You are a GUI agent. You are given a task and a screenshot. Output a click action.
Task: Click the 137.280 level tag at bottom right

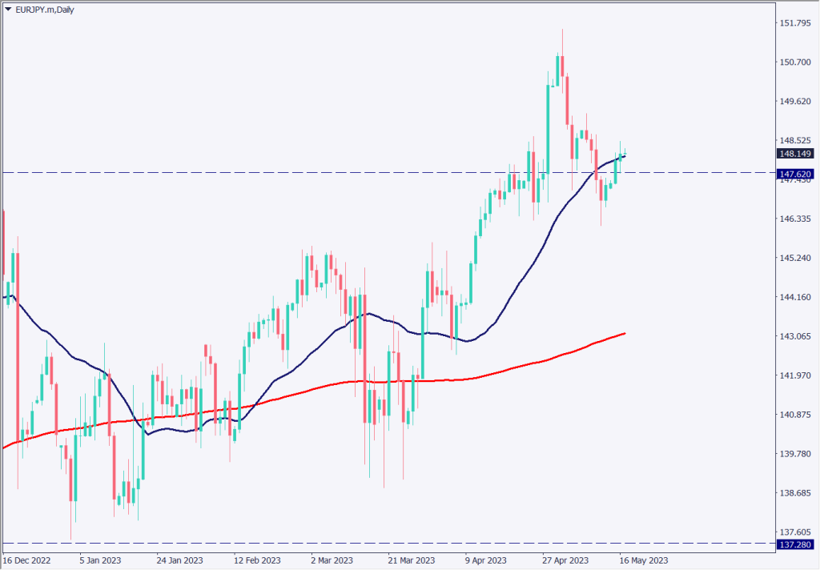click(794, 544)
